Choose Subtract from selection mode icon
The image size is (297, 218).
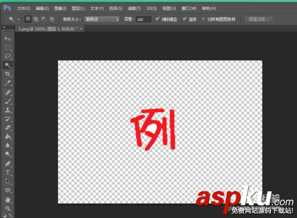(44, 19)
